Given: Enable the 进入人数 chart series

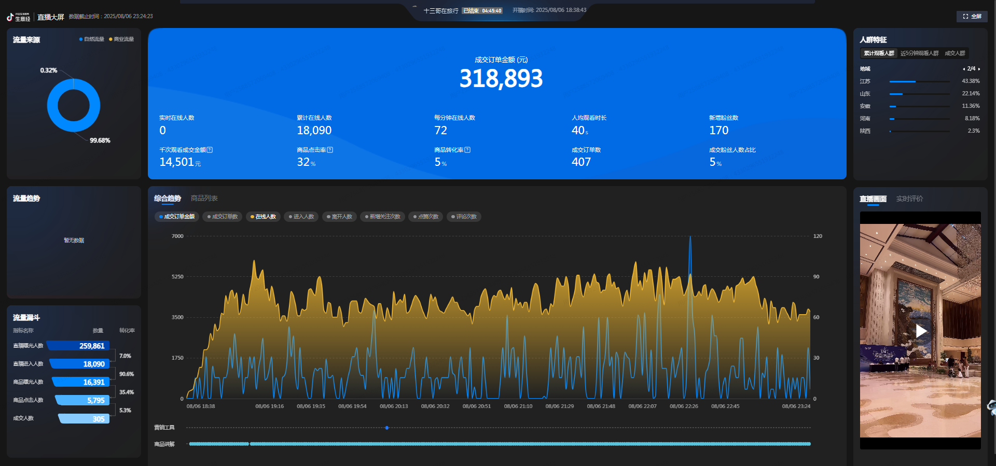Looking at the screenshot, I should (301, 217).
